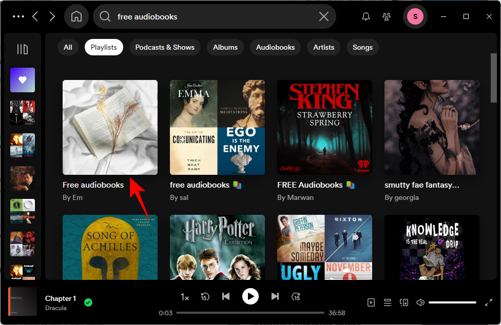
Task: Switch to the Audiobooks filter tab
Action: pos(275,47)
